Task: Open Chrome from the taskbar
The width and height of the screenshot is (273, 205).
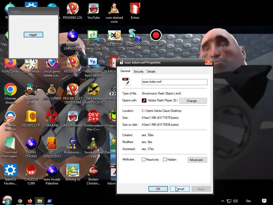Action: tap(20, 201)
